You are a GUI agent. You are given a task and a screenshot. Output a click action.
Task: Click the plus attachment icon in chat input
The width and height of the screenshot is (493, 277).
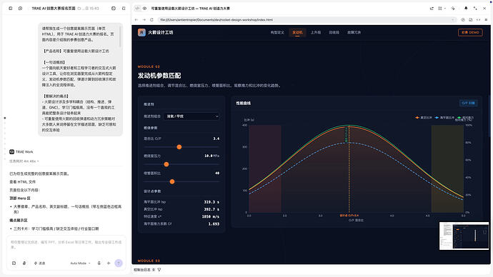coord(109,263)
